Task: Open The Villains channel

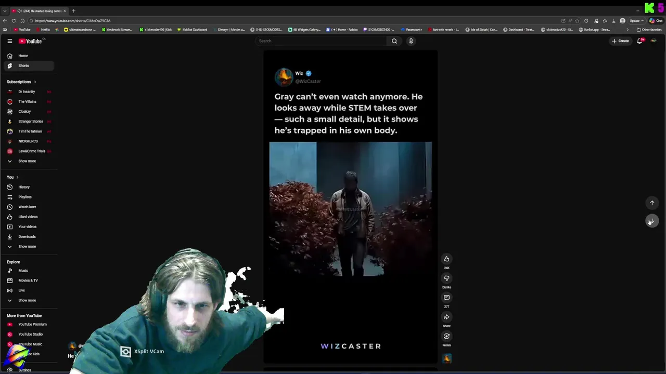Action: (29, 101)
